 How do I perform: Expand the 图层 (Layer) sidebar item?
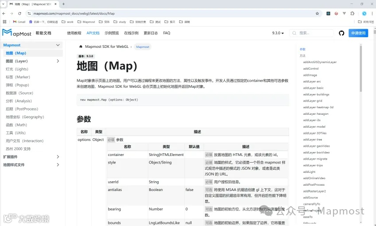(58, 61)
